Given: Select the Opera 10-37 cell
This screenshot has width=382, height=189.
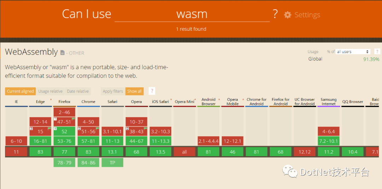Looking at the screenshot, I should [x=137, y=122].
